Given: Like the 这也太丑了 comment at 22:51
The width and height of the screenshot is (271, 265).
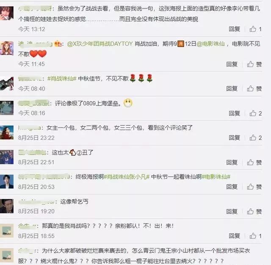Looking at the screenshot, I should [254, 163].
